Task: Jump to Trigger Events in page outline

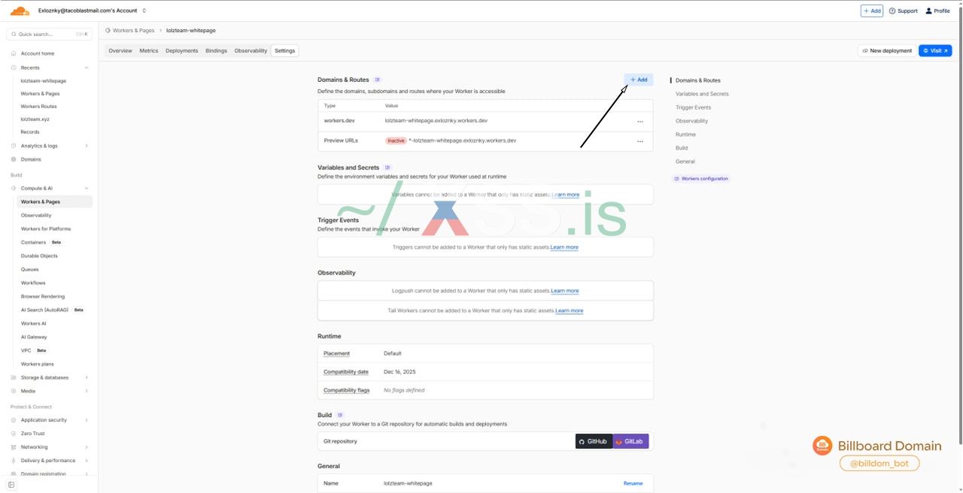Action: [x=693, y=107]
